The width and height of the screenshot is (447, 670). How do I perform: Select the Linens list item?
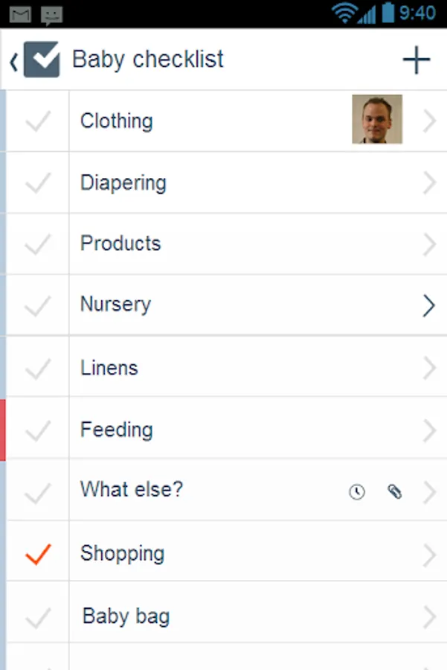point(109,368)
